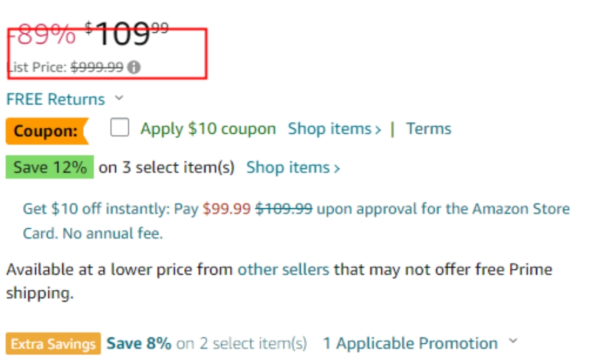Expand the FREE Returns chevron
This screenshot has height=358, width=595.
click(x=119, y=98)
